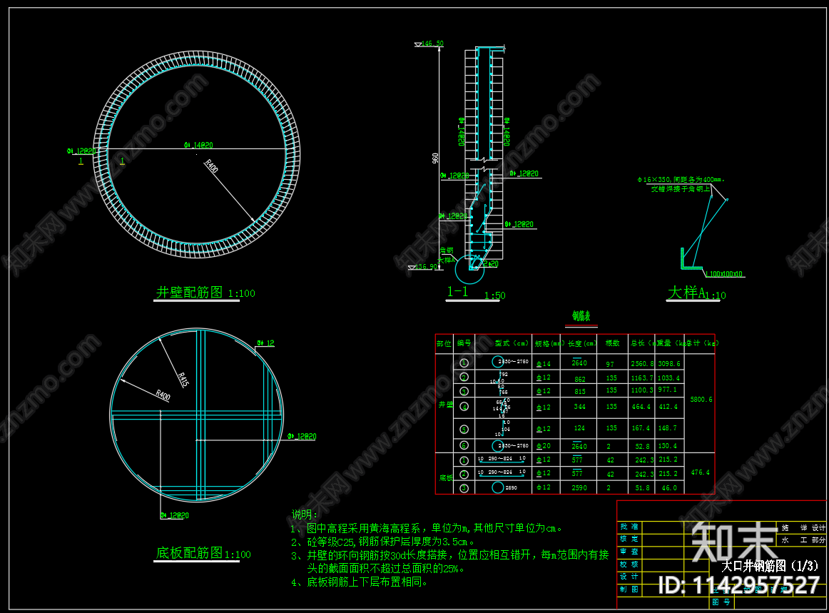Select the 根数 column header
Viewport: 829px width, 613px height.
pos(612,343)
